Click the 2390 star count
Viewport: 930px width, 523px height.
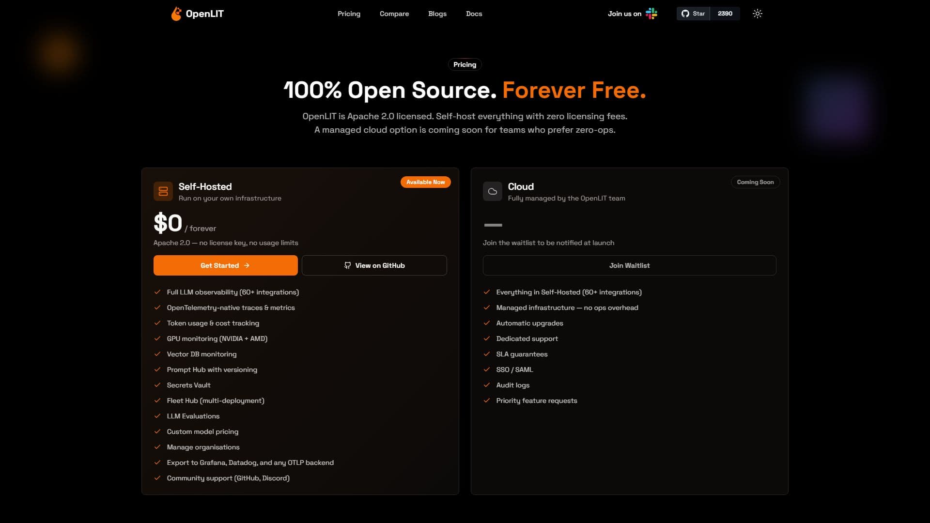coord(725,14)
